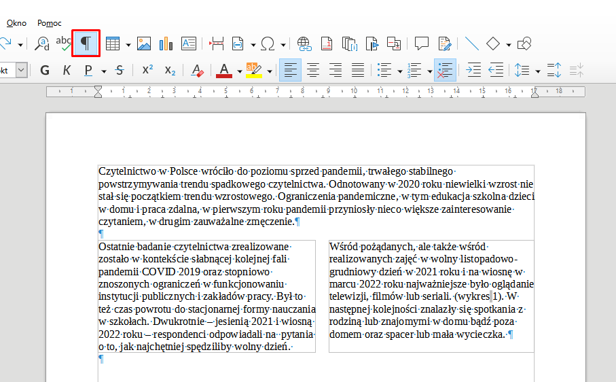Toggle bold (G) formatting
This screenshot has width=616, height=382.
click(45, 70)
